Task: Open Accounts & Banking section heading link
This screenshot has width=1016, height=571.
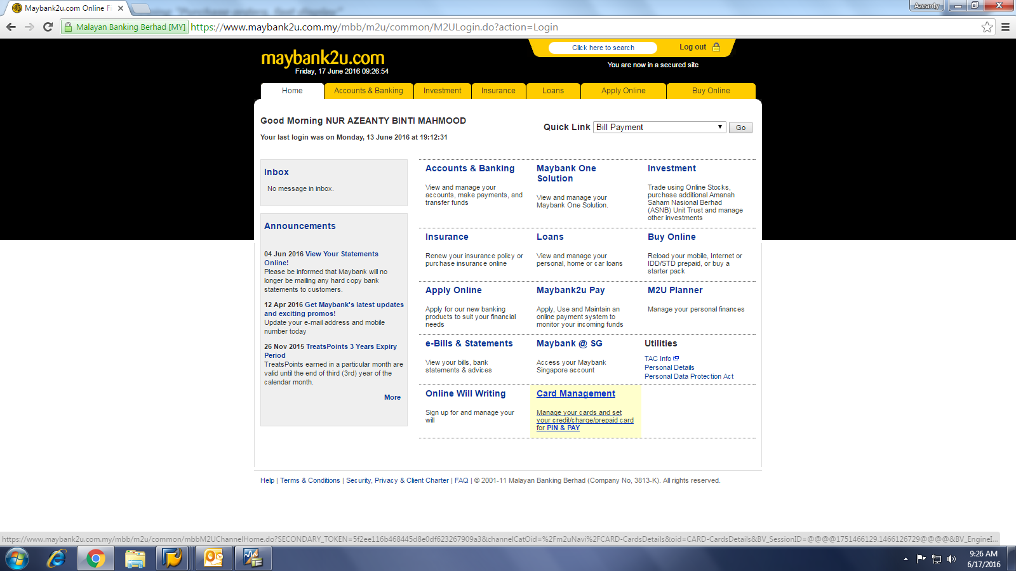Action: 470,168
